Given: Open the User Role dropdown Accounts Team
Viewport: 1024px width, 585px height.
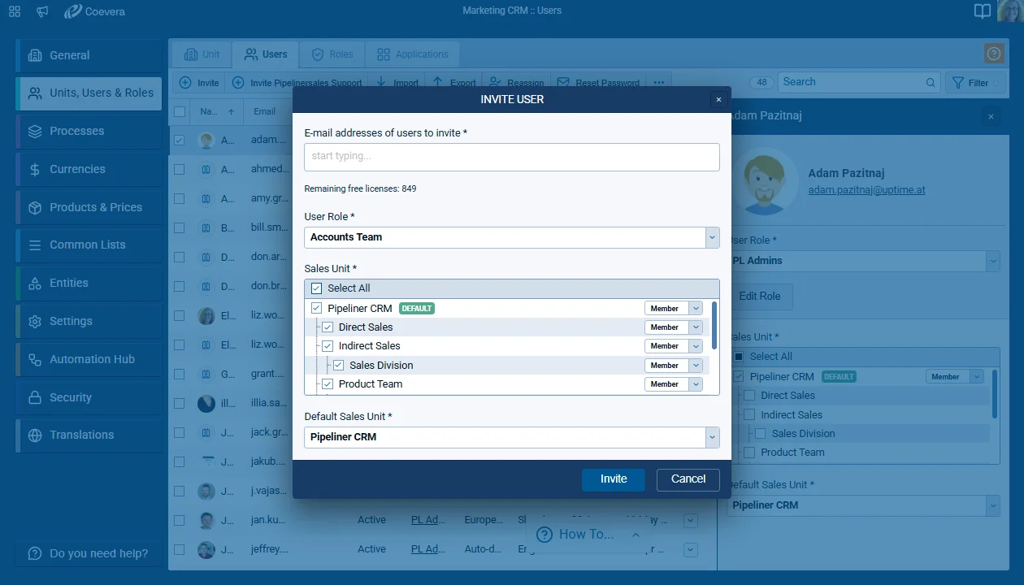Looking at the screenshot, I should click(512, 237).
